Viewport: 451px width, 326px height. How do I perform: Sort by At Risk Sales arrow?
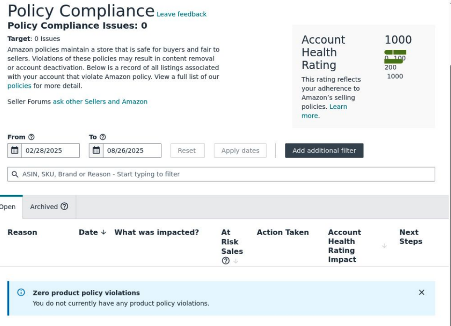pos(236,260)
